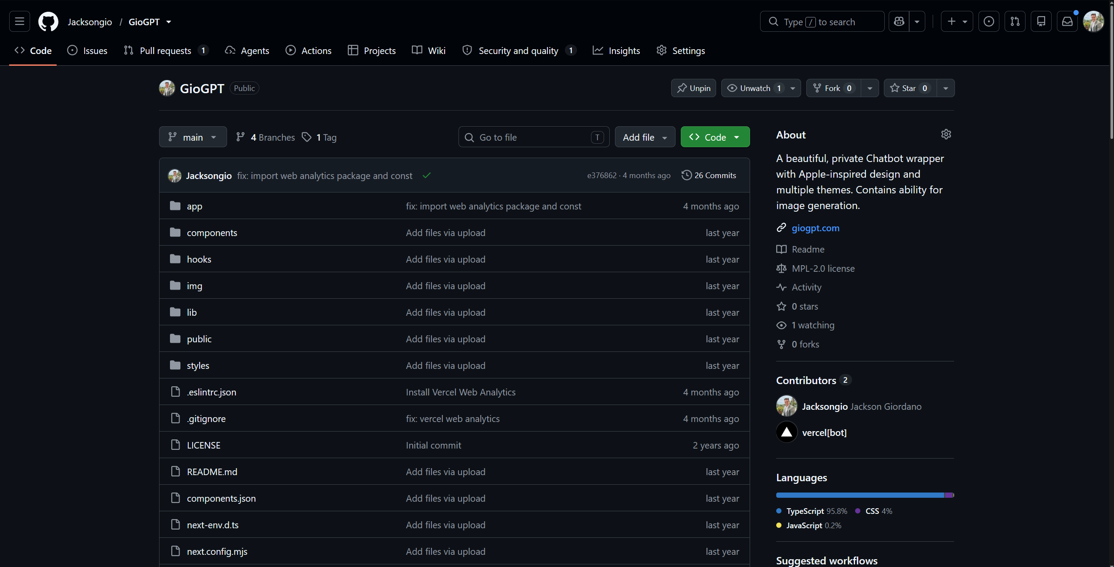Open the main branch selector dropdown
Viewport: 1114px width, 567px height.
(193, 137)
